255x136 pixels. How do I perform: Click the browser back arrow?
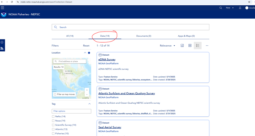coord(2,2)
